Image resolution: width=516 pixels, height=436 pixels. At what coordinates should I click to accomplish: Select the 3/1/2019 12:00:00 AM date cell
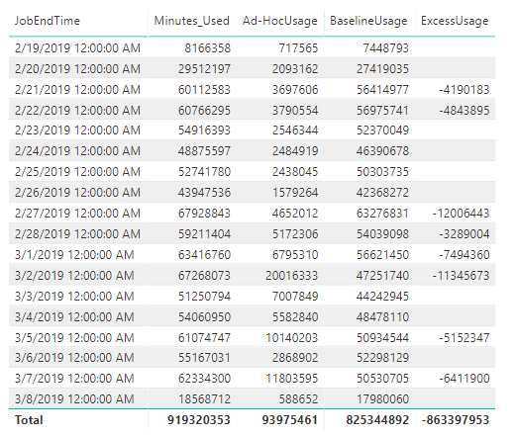74,255
